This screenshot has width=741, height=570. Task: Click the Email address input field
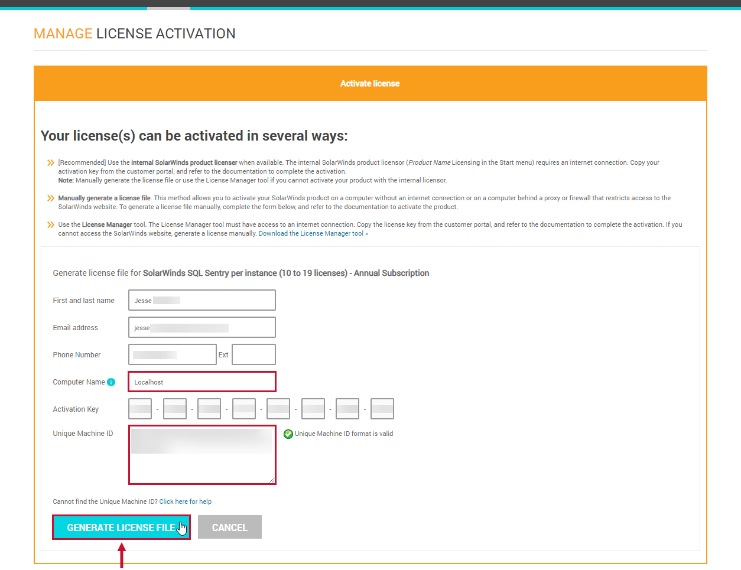coord(201,327)
